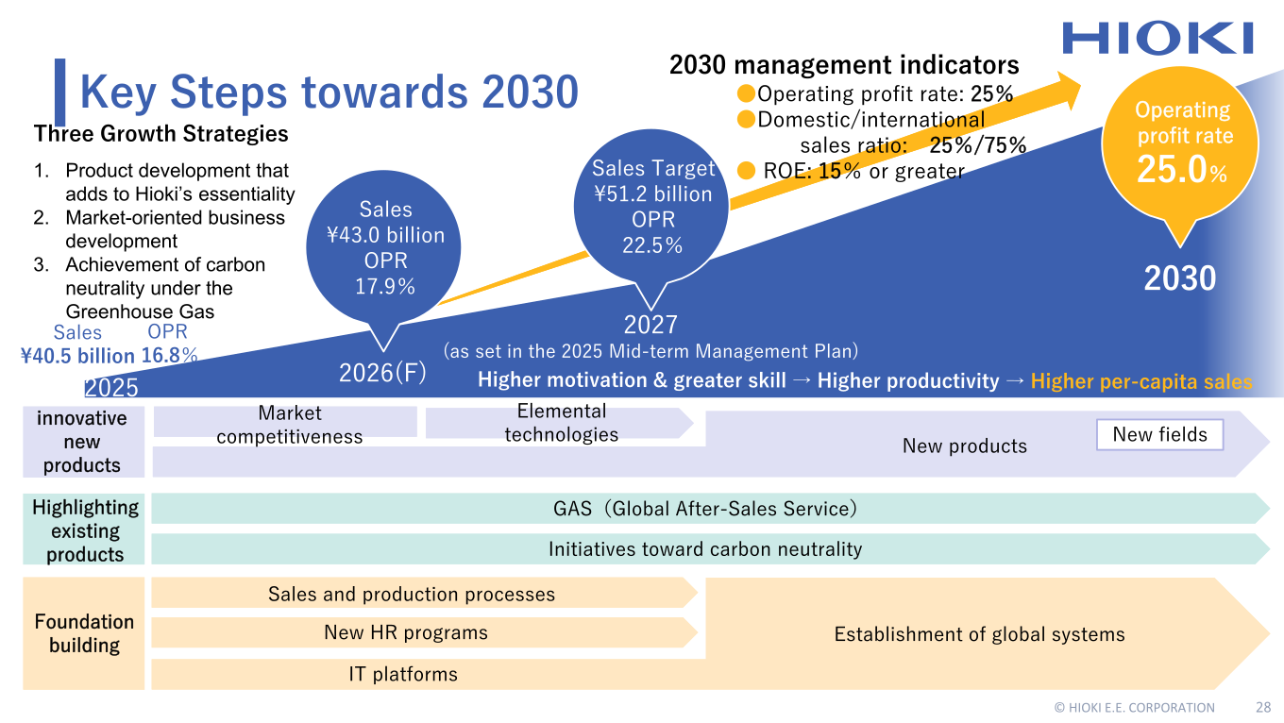Click the 'New HR programs' arrow bar
The image size is (1284, 723).
[424, 633]
